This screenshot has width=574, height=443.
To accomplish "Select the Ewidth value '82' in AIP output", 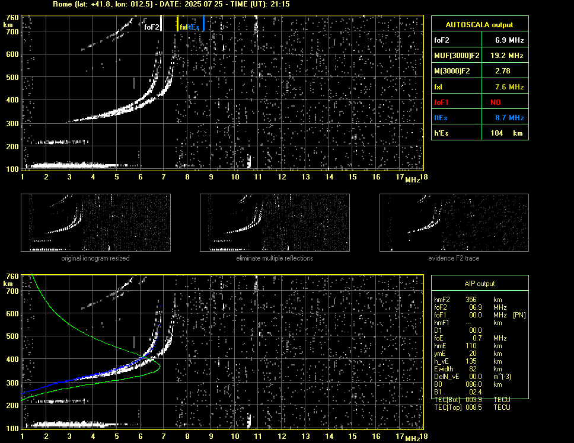I will click(x=473, y=369).
